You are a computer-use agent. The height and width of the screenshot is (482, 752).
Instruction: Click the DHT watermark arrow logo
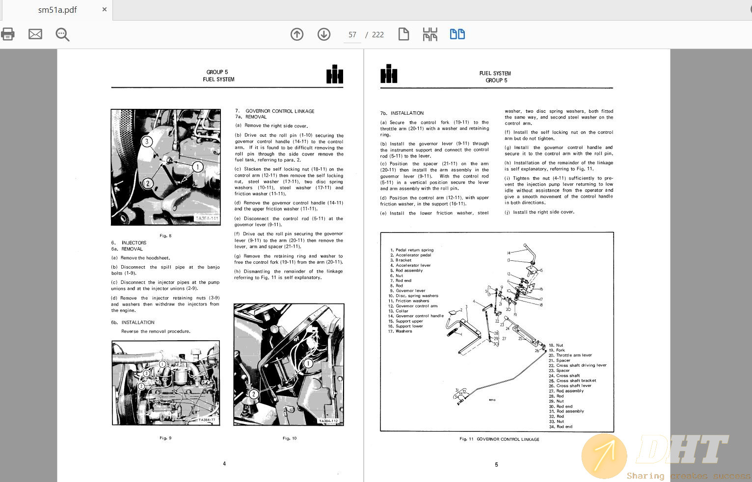(604, 456)
